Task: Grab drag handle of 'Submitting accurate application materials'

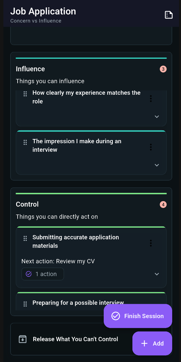Action: point(25,238)
